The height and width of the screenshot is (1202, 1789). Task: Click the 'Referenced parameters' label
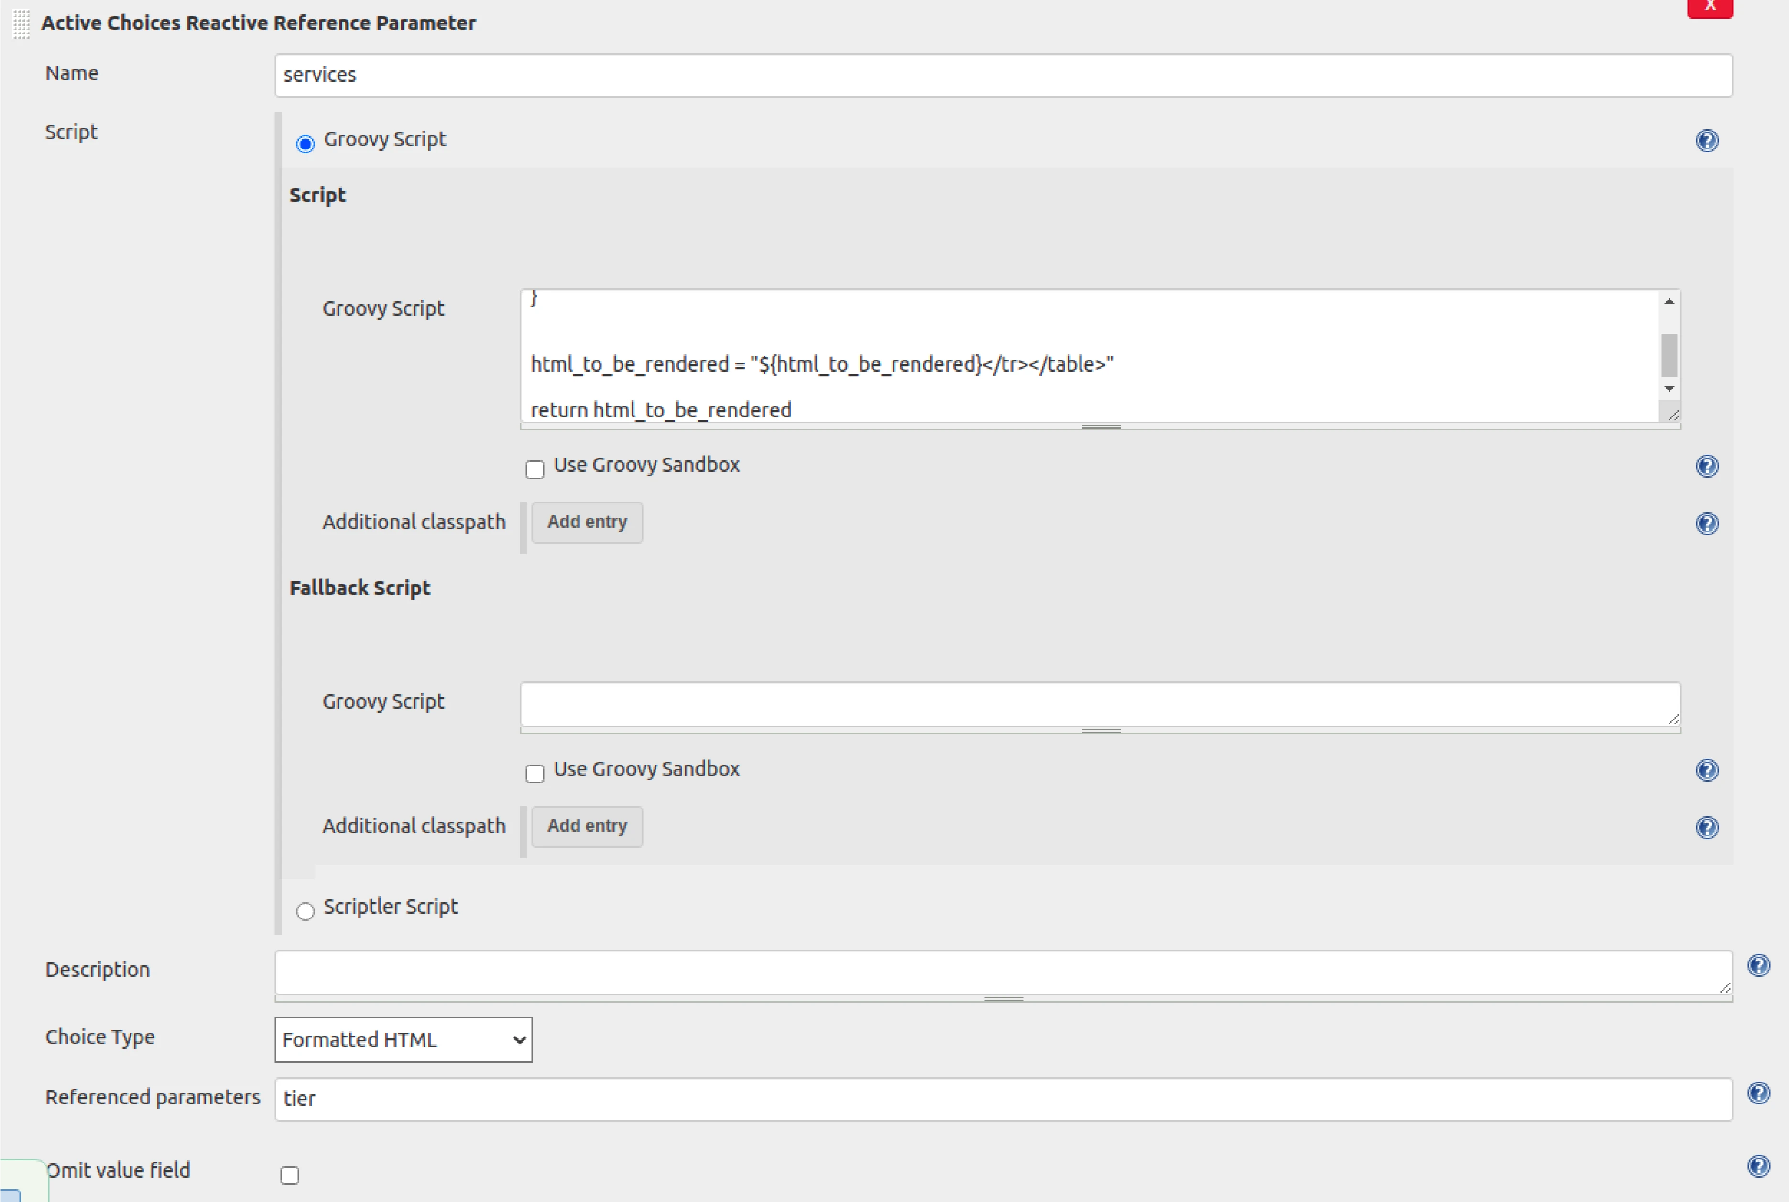(153, 1098)
